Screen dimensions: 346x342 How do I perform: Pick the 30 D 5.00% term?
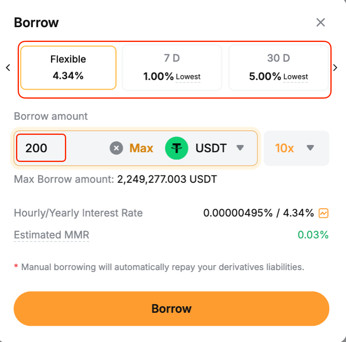[278, 67]
